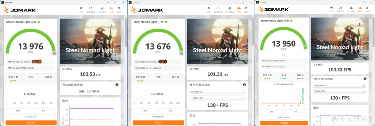Click the 3DMark logo in the 16GB window
The height and width of the screenshot is (126, 375).
click(x=19, y=10)
